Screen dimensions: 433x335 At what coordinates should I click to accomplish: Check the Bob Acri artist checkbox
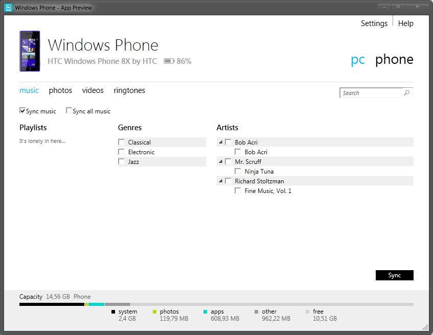(228, 142)
